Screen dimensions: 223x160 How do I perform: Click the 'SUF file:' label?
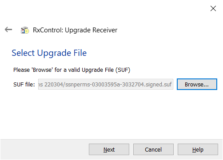24,85
